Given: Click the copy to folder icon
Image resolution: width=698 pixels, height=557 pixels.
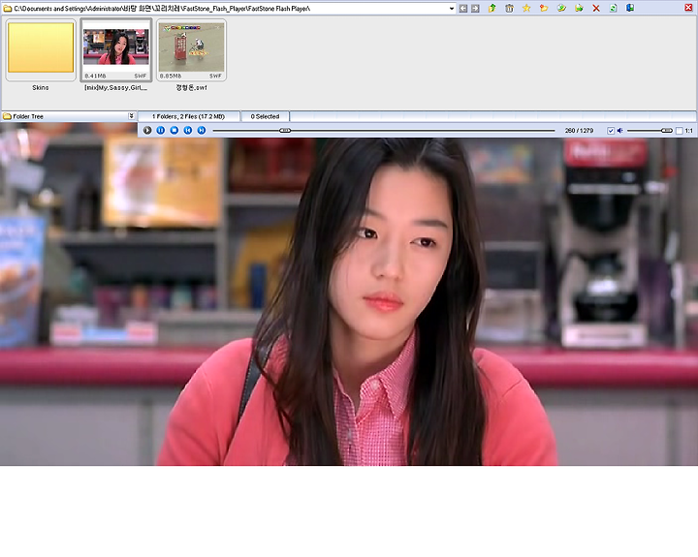Looking at the screenshot, I should point(561,8).
